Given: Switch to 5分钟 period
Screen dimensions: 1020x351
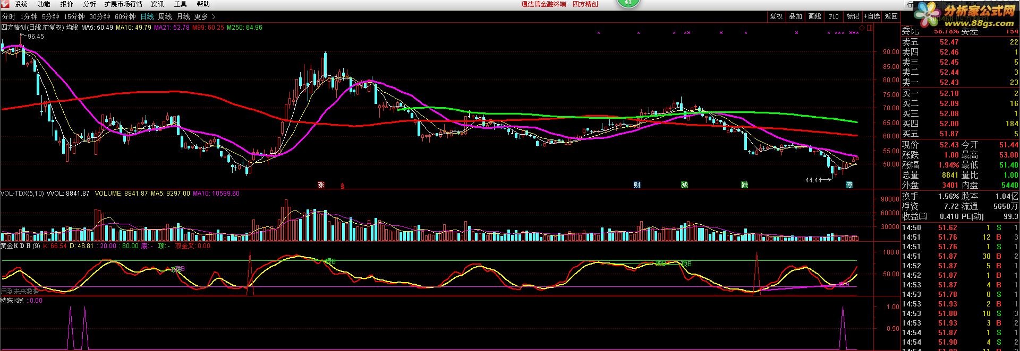Looking at the screenshot, I should click(x=50, y=17).
